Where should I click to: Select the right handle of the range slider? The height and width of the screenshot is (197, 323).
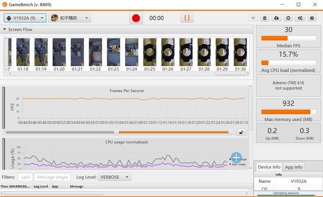pyautogui.click(x=231, y=132)
